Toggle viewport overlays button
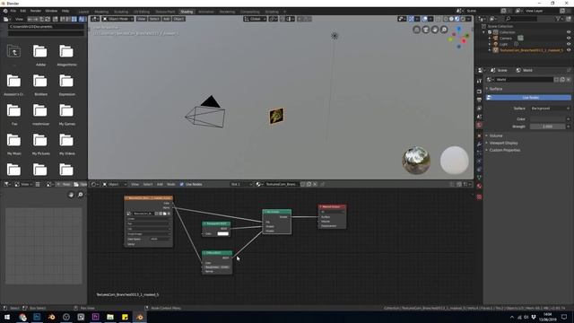Viewport: 574px width, 323px height. pos(424,19)
